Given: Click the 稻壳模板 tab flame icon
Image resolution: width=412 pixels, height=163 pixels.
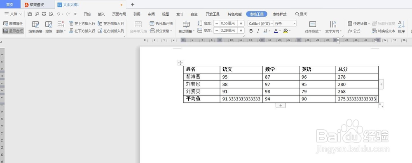Looking at the screenshot, I should (26, 5).
